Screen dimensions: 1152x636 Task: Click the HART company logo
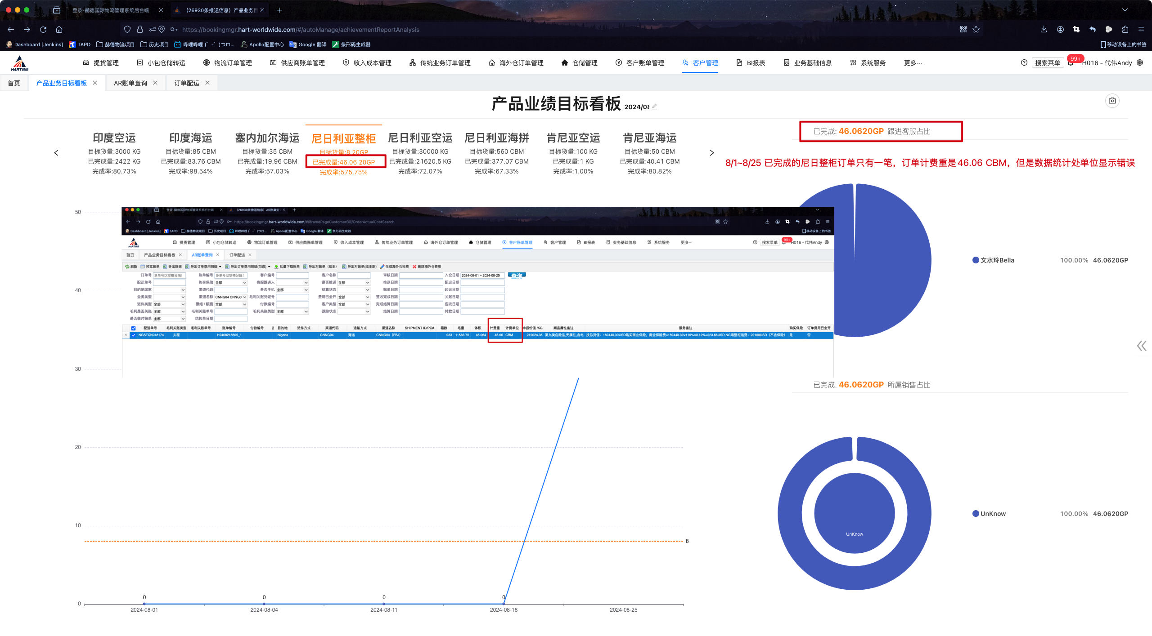[19, 63]
